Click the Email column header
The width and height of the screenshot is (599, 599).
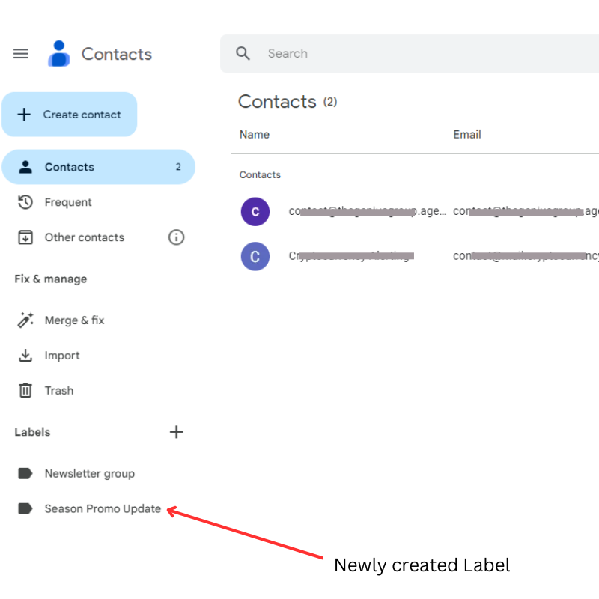(466, 135)
